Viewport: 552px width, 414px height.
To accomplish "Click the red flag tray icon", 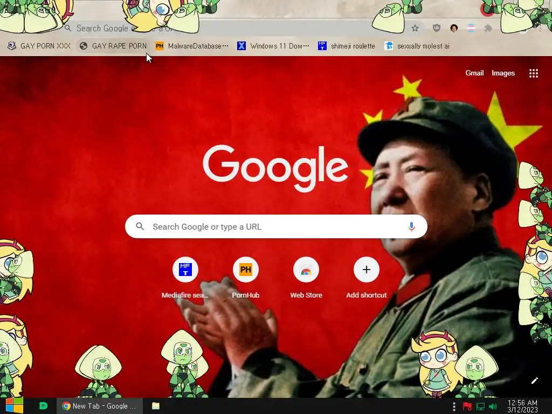I will (467, 406).
